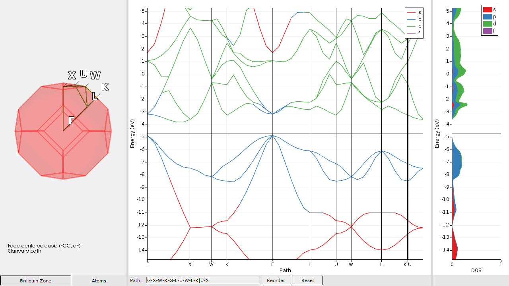The image size is (509, 286).
Task: Toggle s contribution in the DOS legend
Action: tap(487, 10)
